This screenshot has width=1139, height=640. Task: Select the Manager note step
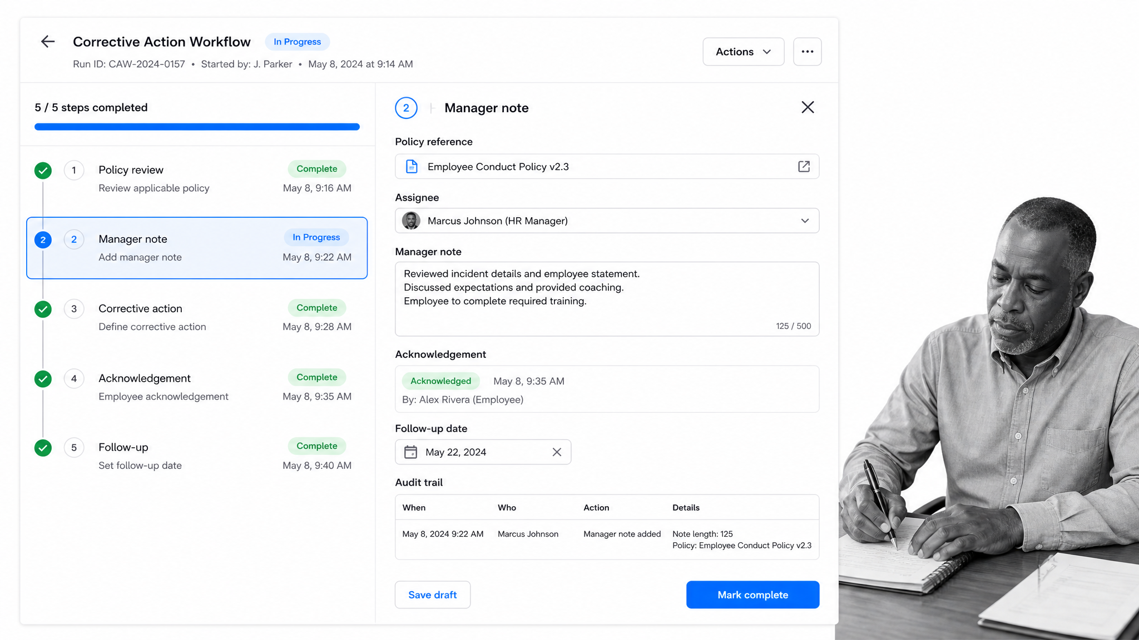197,248
